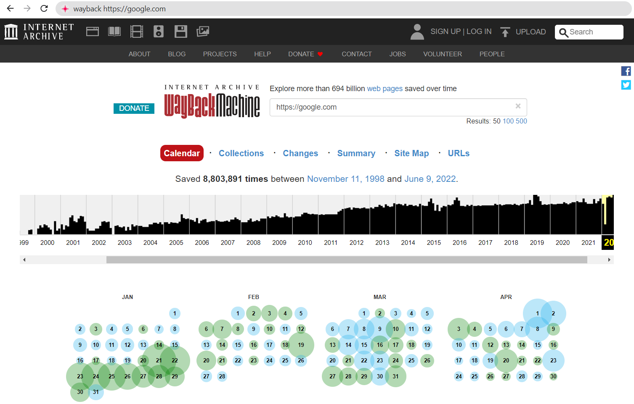
Task: Open the Texts book icon
Action: point(114,31)
